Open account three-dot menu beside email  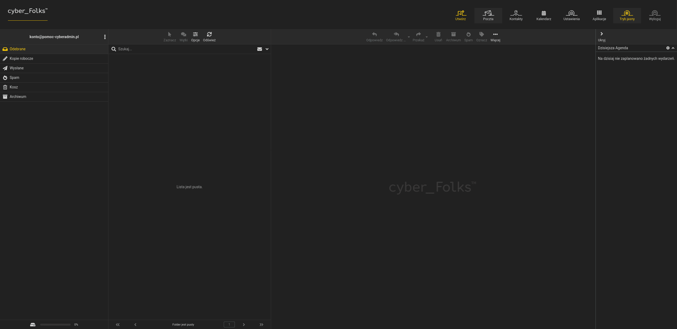[105, 37]
